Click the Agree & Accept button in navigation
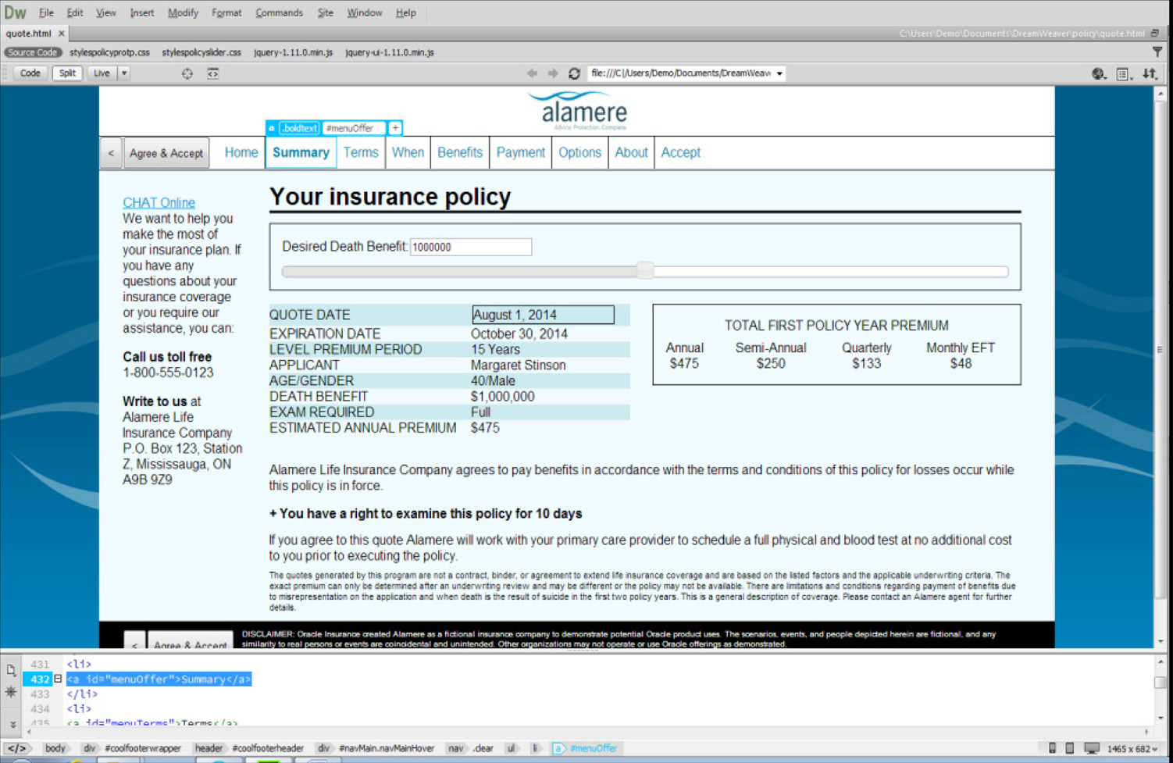The image size is (1173, 763). 166,153
